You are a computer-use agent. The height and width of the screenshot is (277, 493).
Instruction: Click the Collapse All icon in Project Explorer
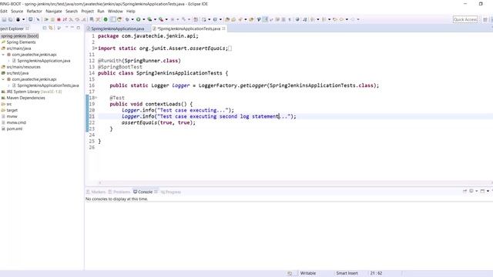click(x=45, y=28)
